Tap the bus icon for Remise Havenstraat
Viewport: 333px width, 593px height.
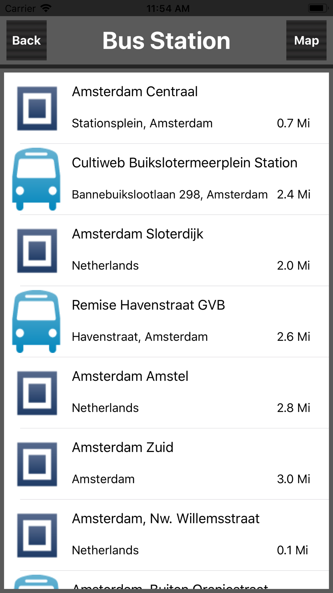36,322
